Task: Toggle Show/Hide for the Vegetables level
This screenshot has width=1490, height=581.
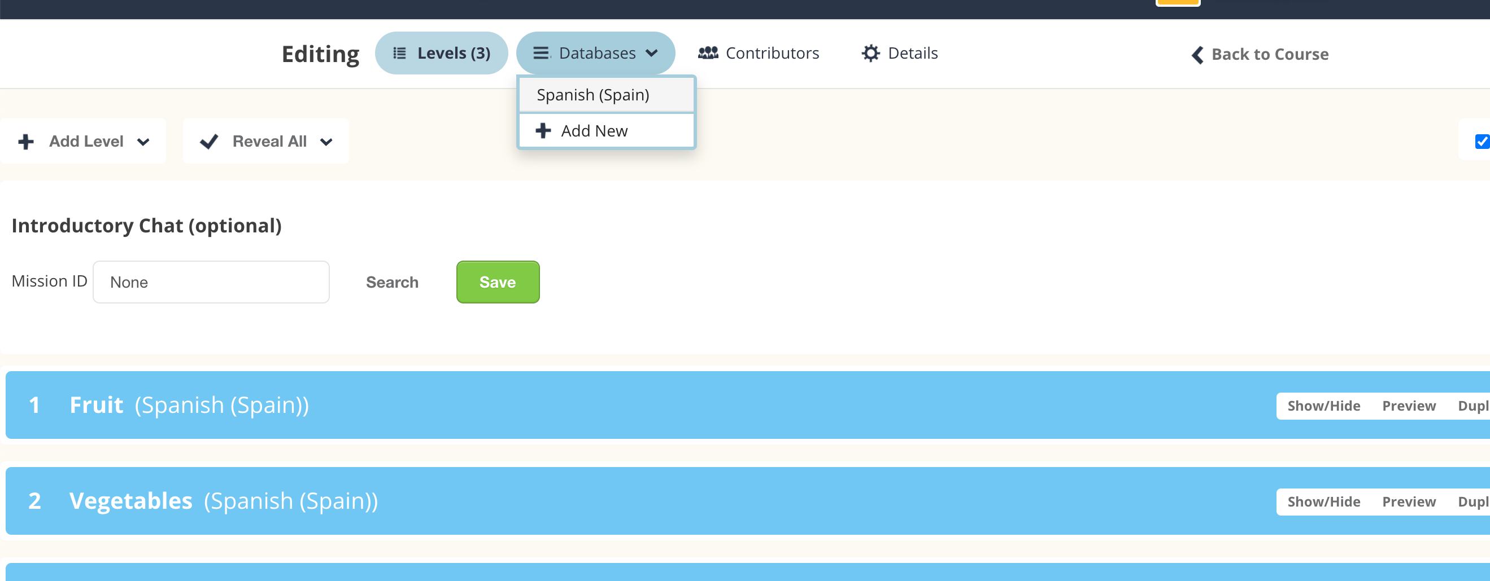Action: point(1323,502)
